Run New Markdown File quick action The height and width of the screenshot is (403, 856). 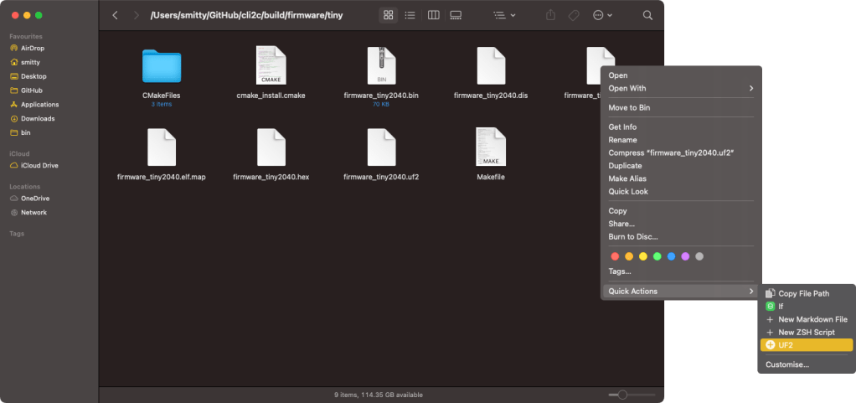click(x=807, y=319)
